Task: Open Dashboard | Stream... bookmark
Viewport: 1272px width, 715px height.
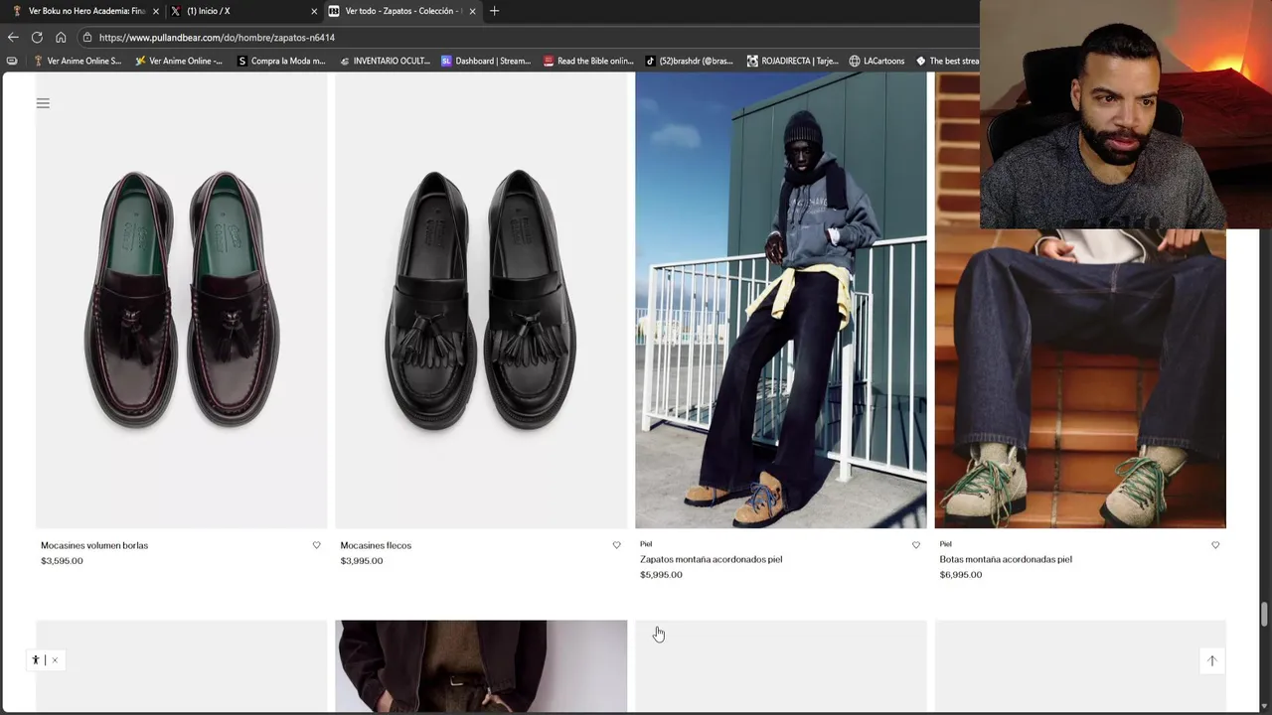Action: point(486,61)
